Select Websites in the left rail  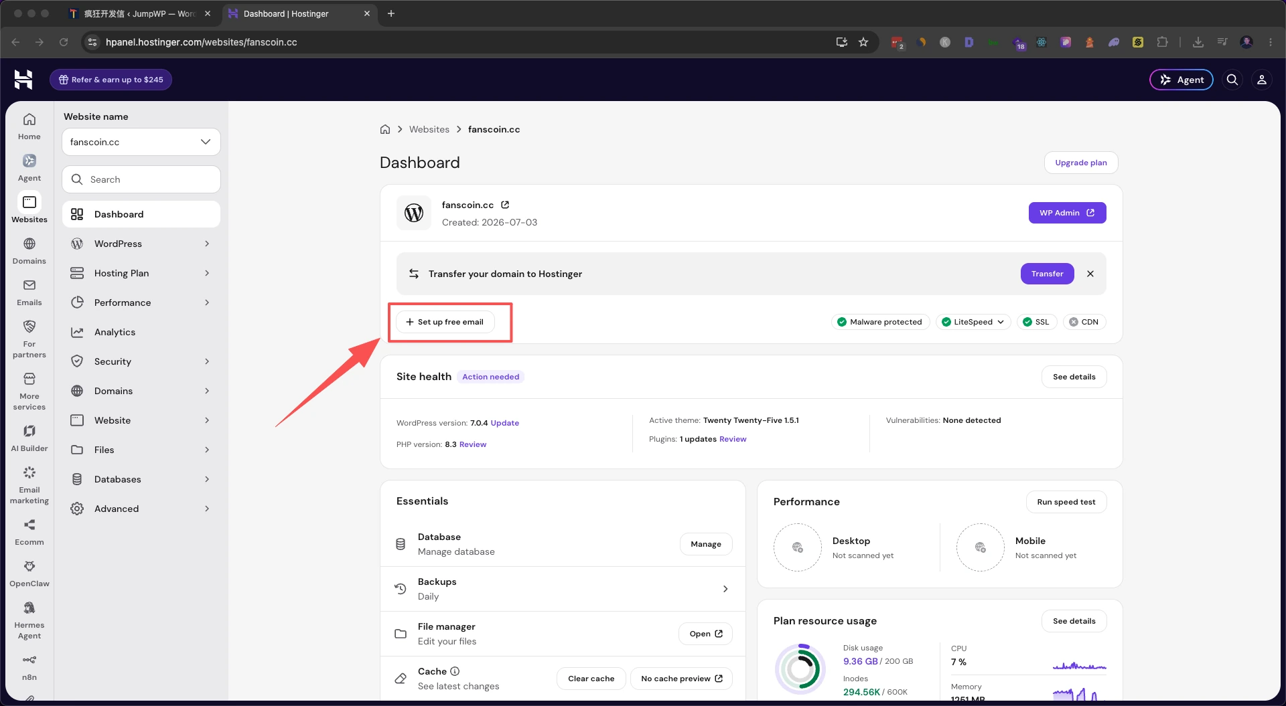(x=29, y=209)
